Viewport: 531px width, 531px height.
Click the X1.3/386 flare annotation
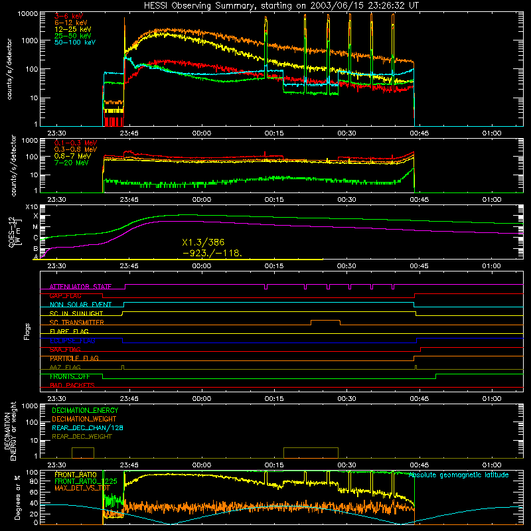(203, 242)
